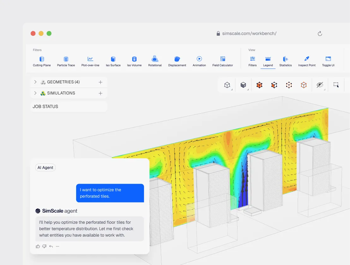Click the Toggle UI button

click(328, 62)
